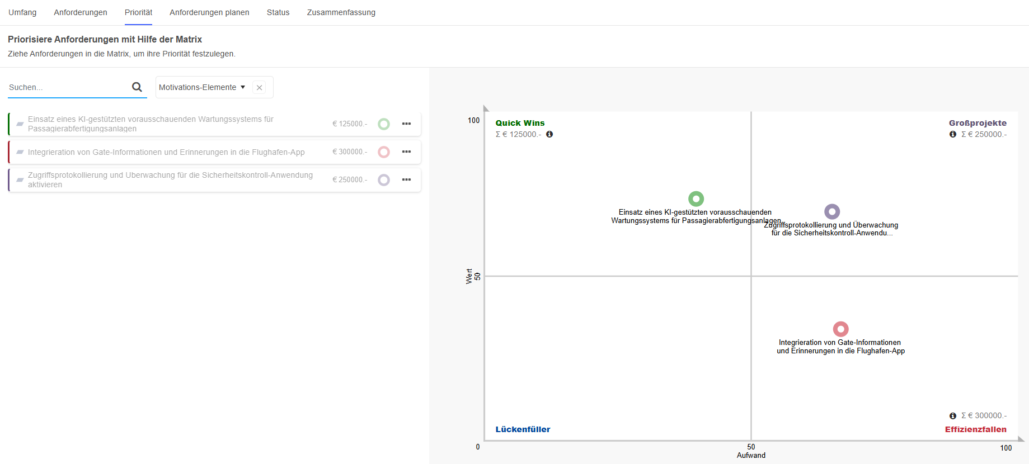Clear the Motivations-Elemente filter with X
The image size is (1029, 464).
pyautogui.click(x=259, y=88)
